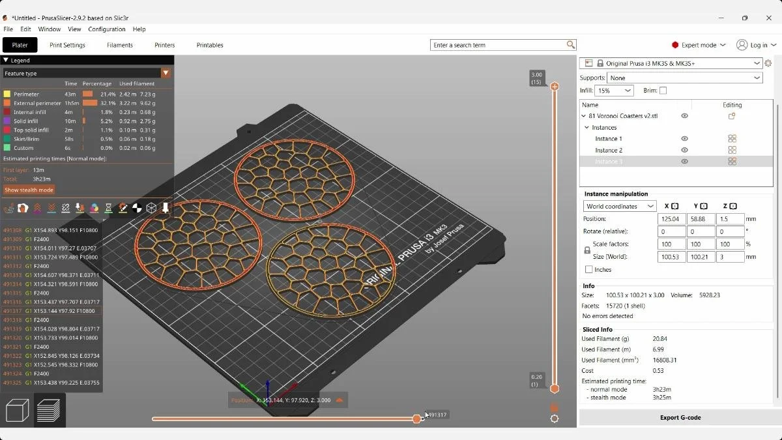Toggle the custom G-codes pencil icon

tap(123, 208)
